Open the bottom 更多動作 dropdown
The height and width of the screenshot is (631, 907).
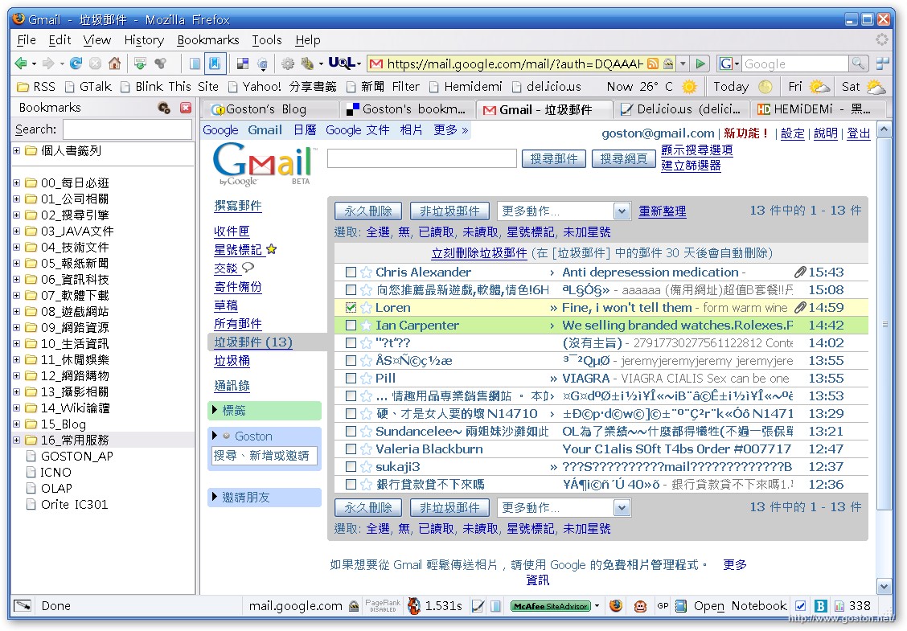[564, 508]
